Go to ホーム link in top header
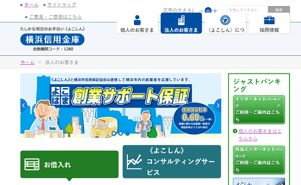This screenshot has width=301, height=185. pyautogui.click(x=31, y=5)
